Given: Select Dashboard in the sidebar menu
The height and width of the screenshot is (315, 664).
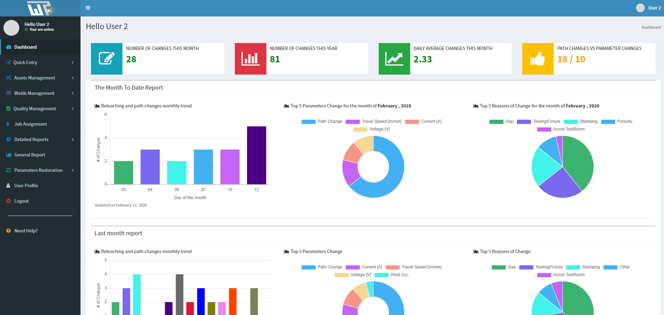Looking at the screenshot, I should [26, 47].
